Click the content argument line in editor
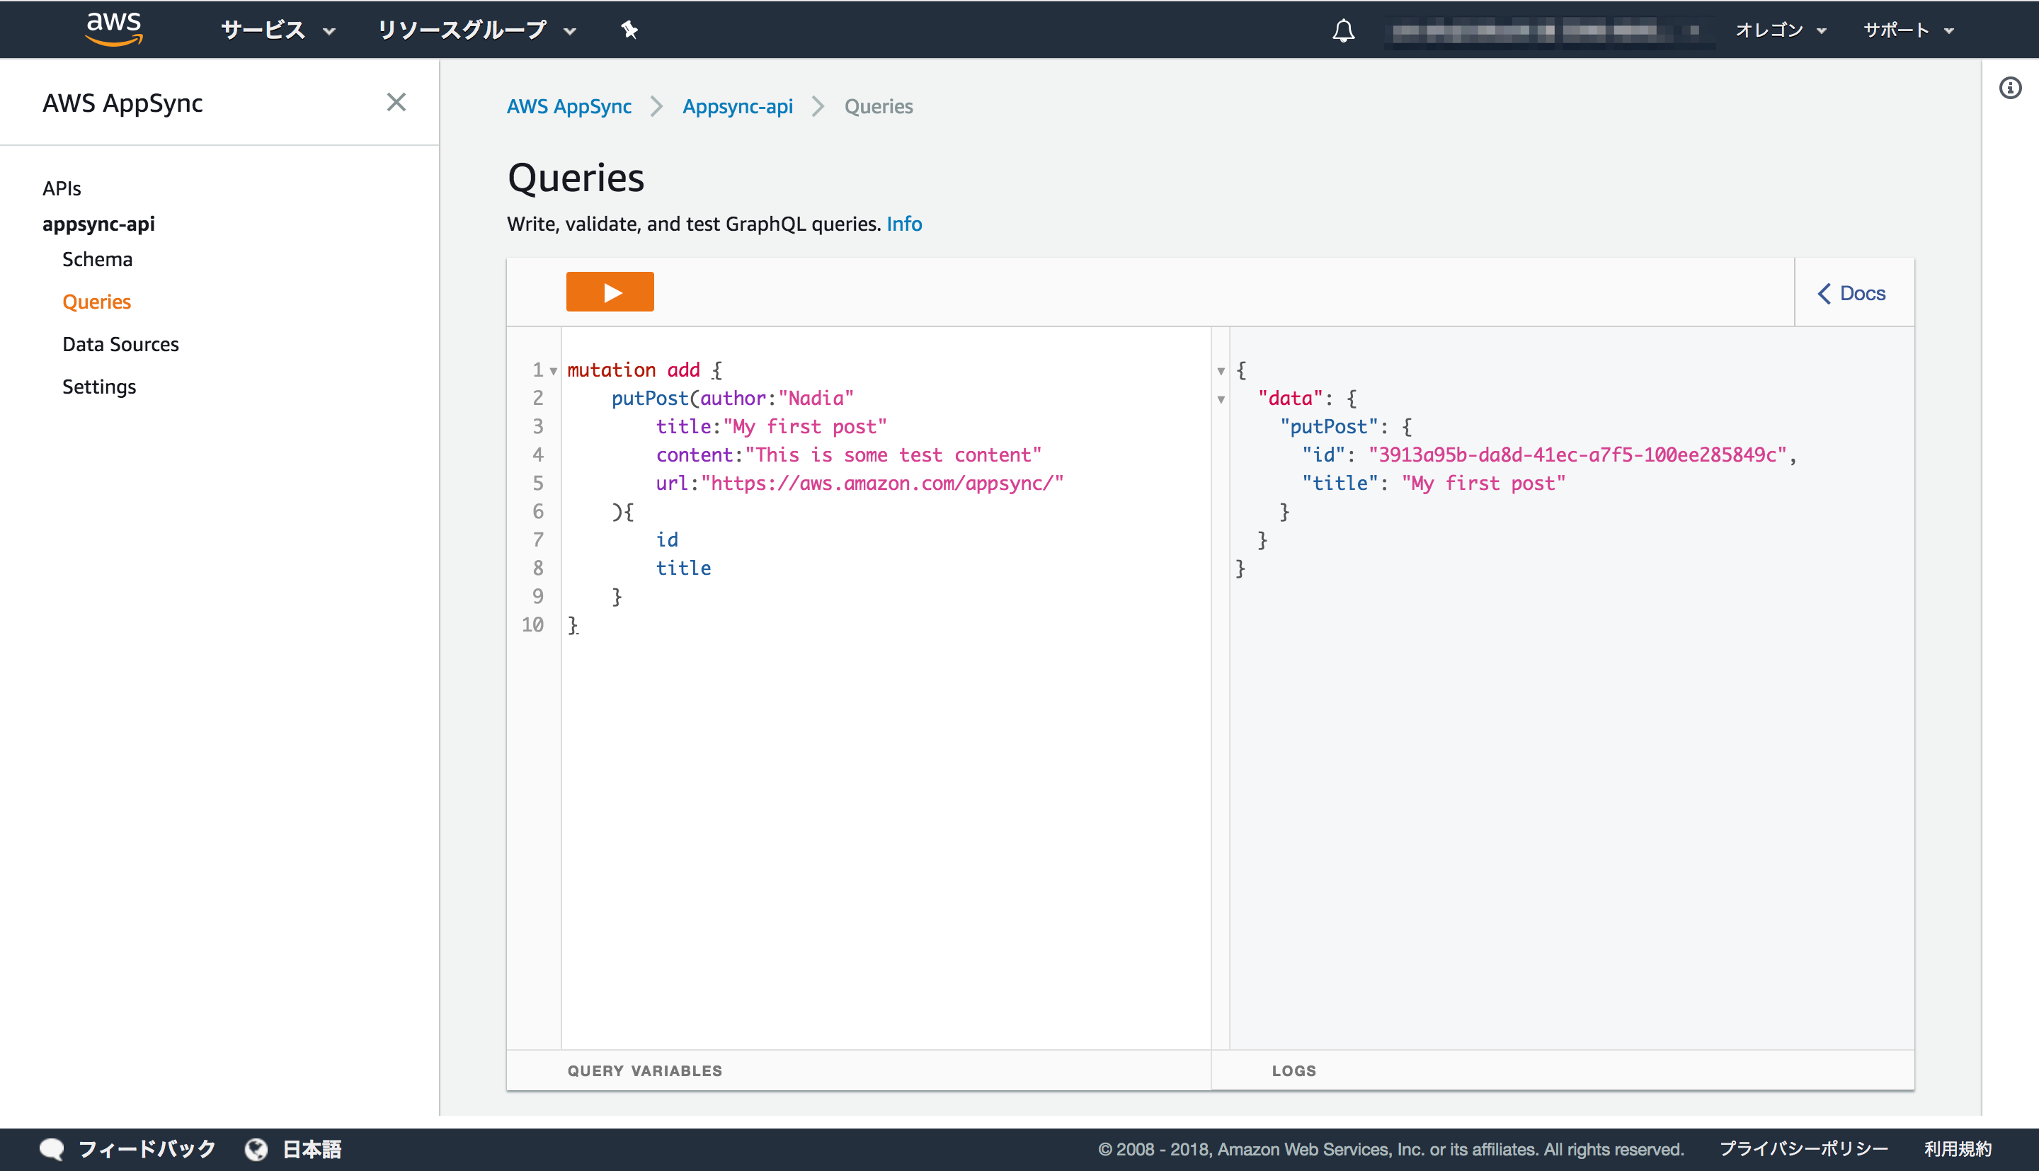Viewport: 2039px width, 1171px height. coord(848,455)
